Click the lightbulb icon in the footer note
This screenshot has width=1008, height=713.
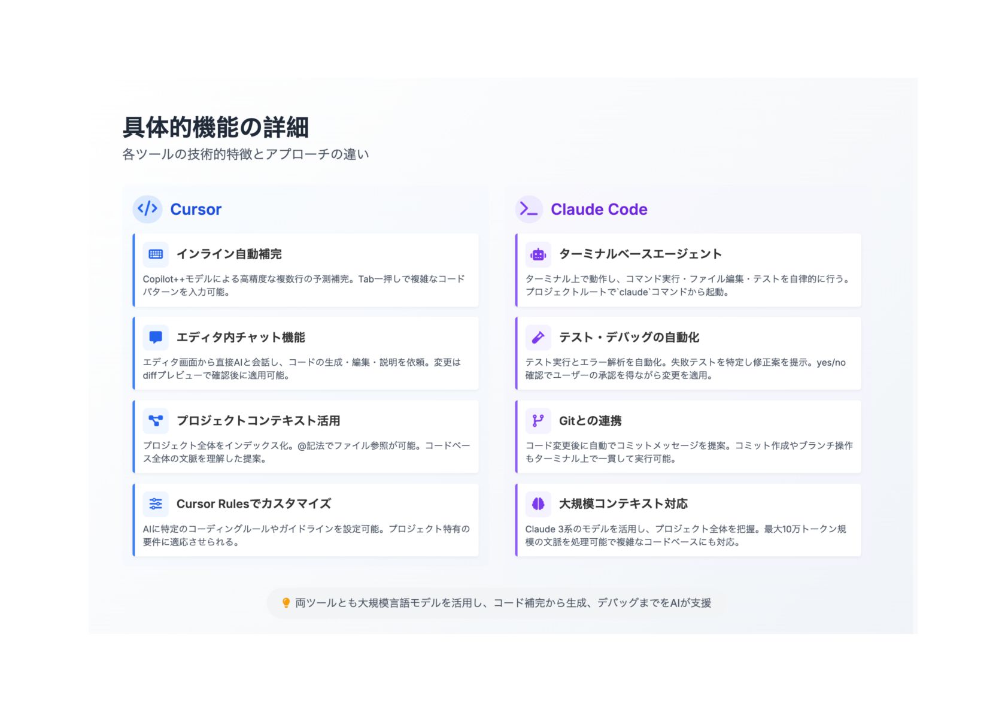click(286, 603)
